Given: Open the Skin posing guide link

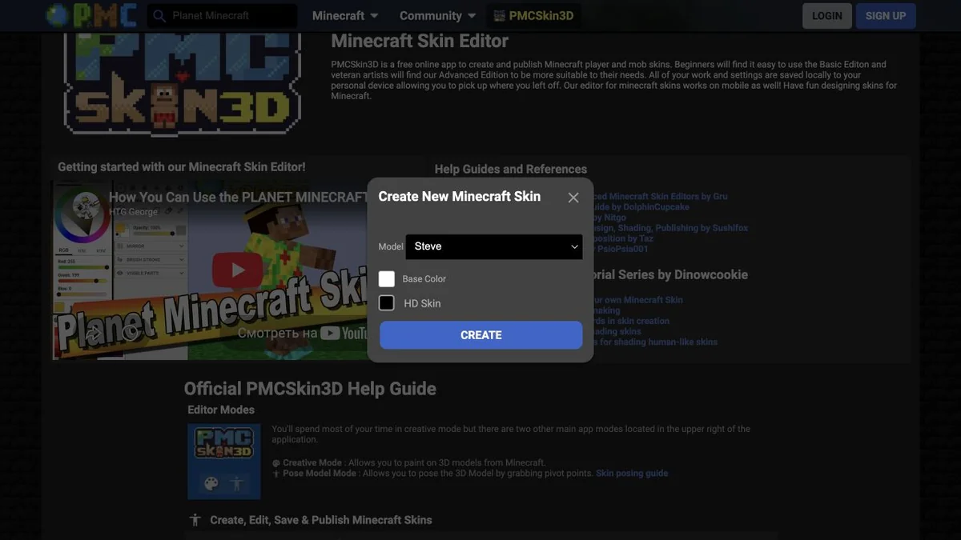Looking at the screenshot, I should [632, 473].
